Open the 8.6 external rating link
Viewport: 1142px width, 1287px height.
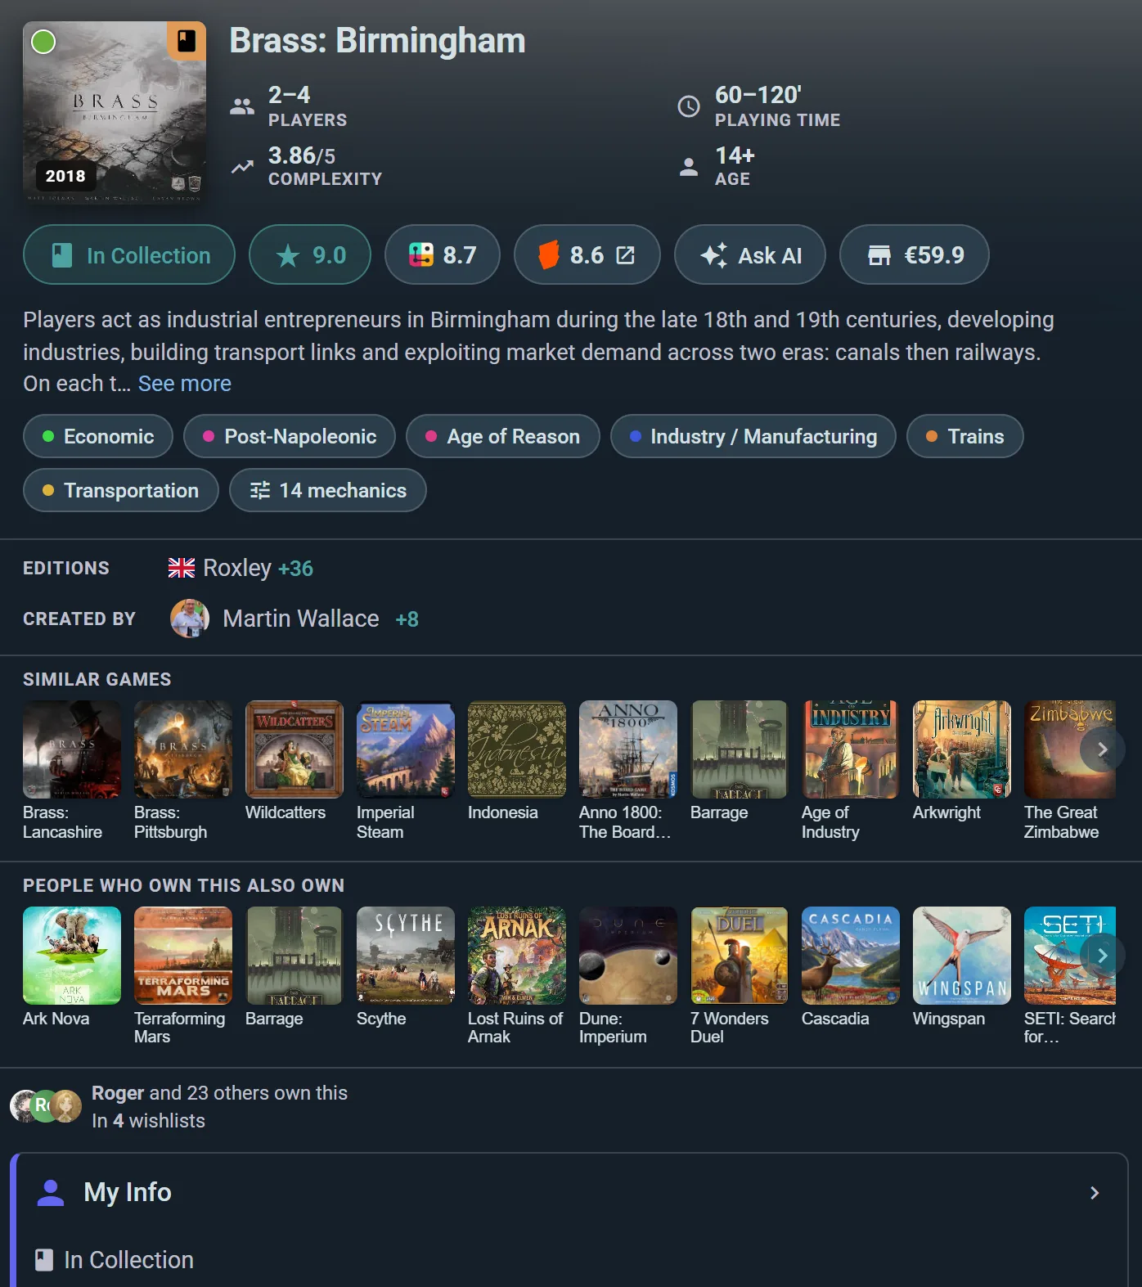coord(587,255)
